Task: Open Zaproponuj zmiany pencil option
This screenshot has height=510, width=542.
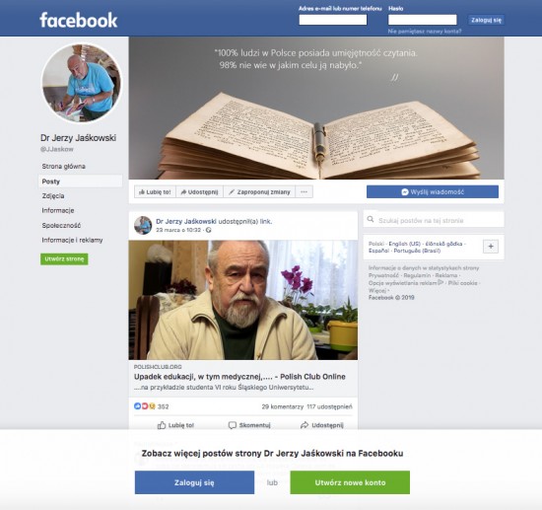Action: click(259, 192)
